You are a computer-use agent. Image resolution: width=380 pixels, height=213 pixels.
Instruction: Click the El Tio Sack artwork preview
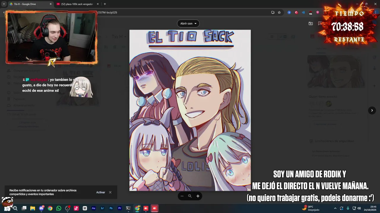tap(190, 110)
